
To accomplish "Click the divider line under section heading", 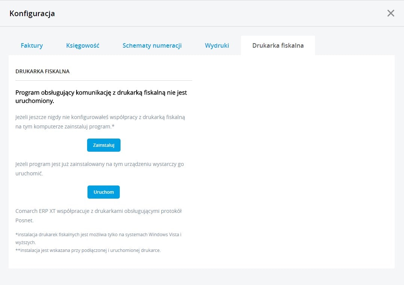I will (104, 80).
